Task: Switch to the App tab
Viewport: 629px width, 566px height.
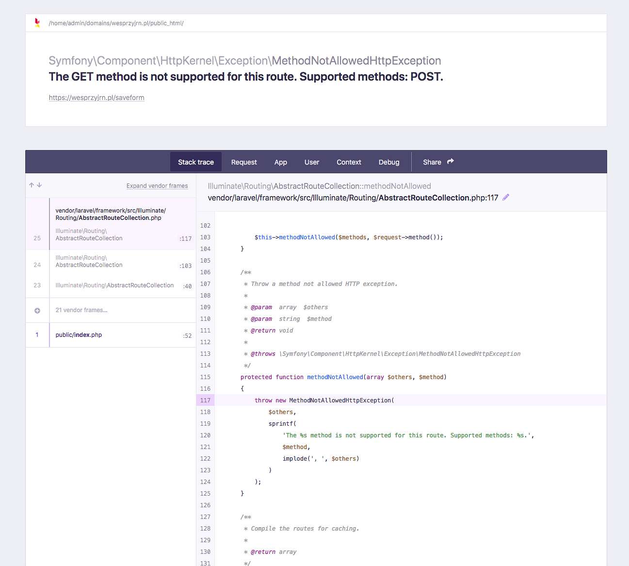Action: coord(281,162)
